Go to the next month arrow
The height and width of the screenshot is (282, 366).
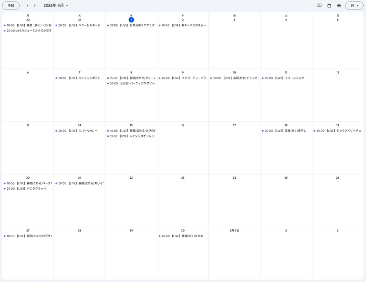(35, 5)
